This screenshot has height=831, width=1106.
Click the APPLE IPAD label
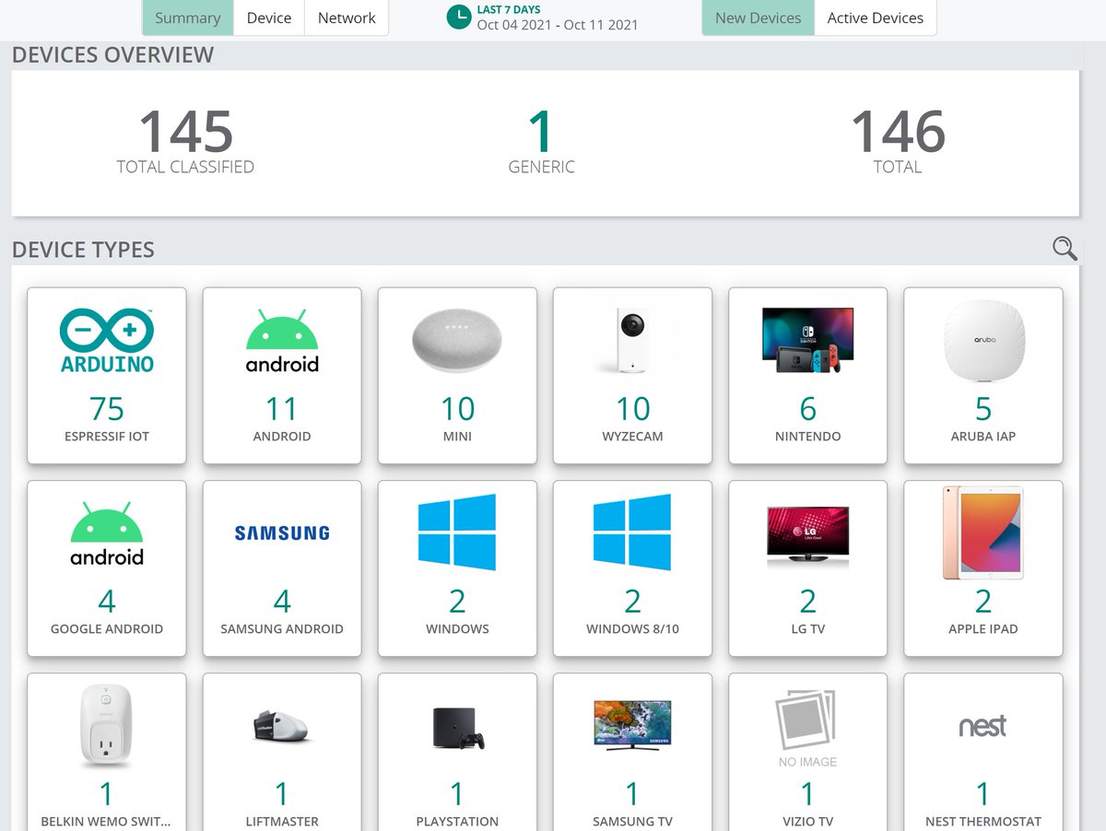pyautogui.click(x=983, y=628)
